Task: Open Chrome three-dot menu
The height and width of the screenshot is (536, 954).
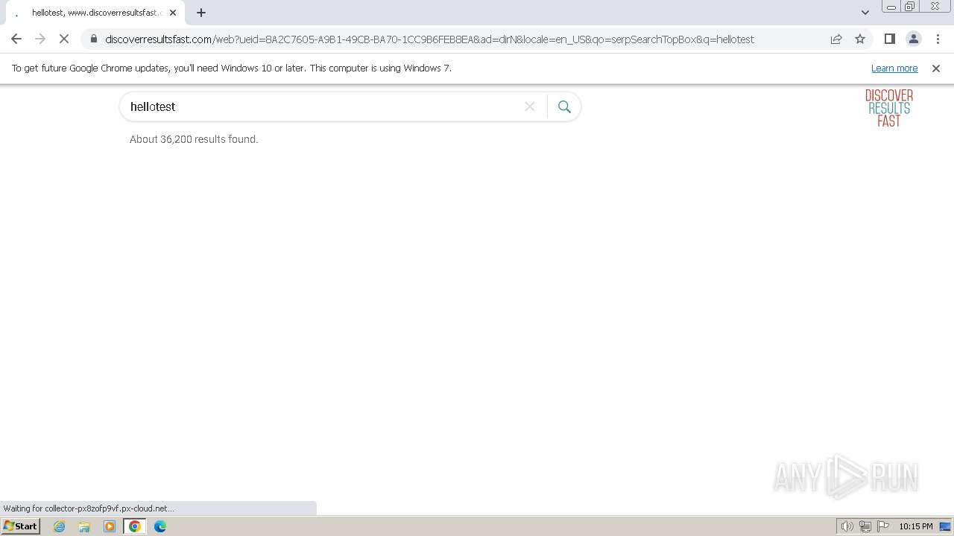Action: click(x=938, y=39)
